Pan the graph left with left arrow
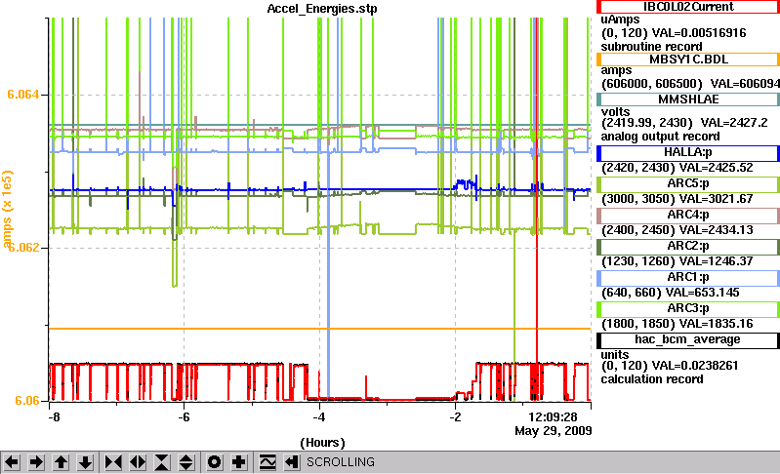The width and height of the screenshot is (780, 474). pyautogui.click(x=12, y=462)
